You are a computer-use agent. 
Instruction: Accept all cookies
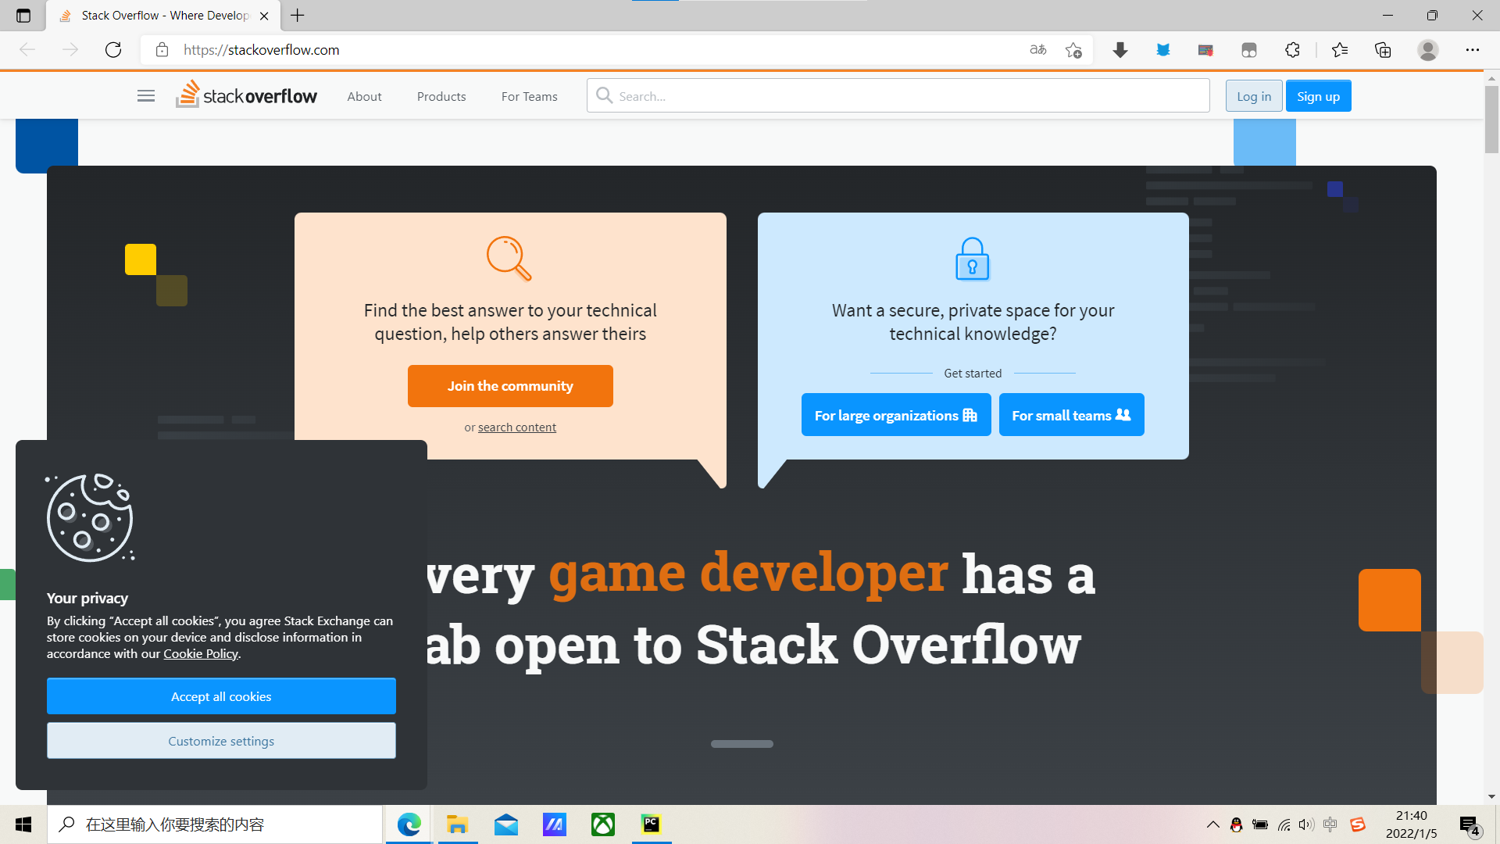pyautogui.click(x=221, y=696)
